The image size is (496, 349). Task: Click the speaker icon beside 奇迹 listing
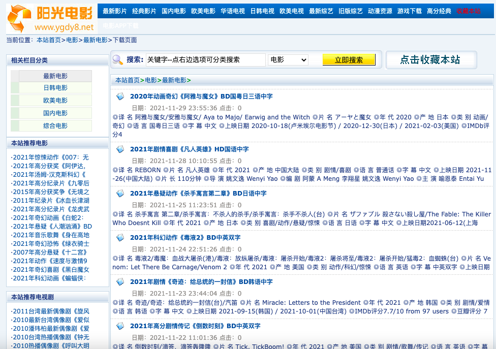tap(120, 281)
